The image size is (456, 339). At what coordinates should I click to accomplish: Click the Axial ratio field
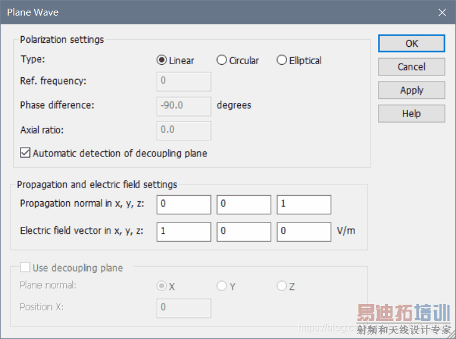(x=184, y=130)
